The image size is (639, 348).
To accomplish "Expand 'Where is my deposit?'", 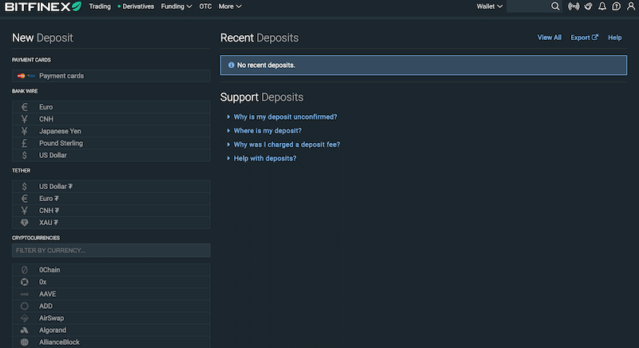I will pos(268,131).
